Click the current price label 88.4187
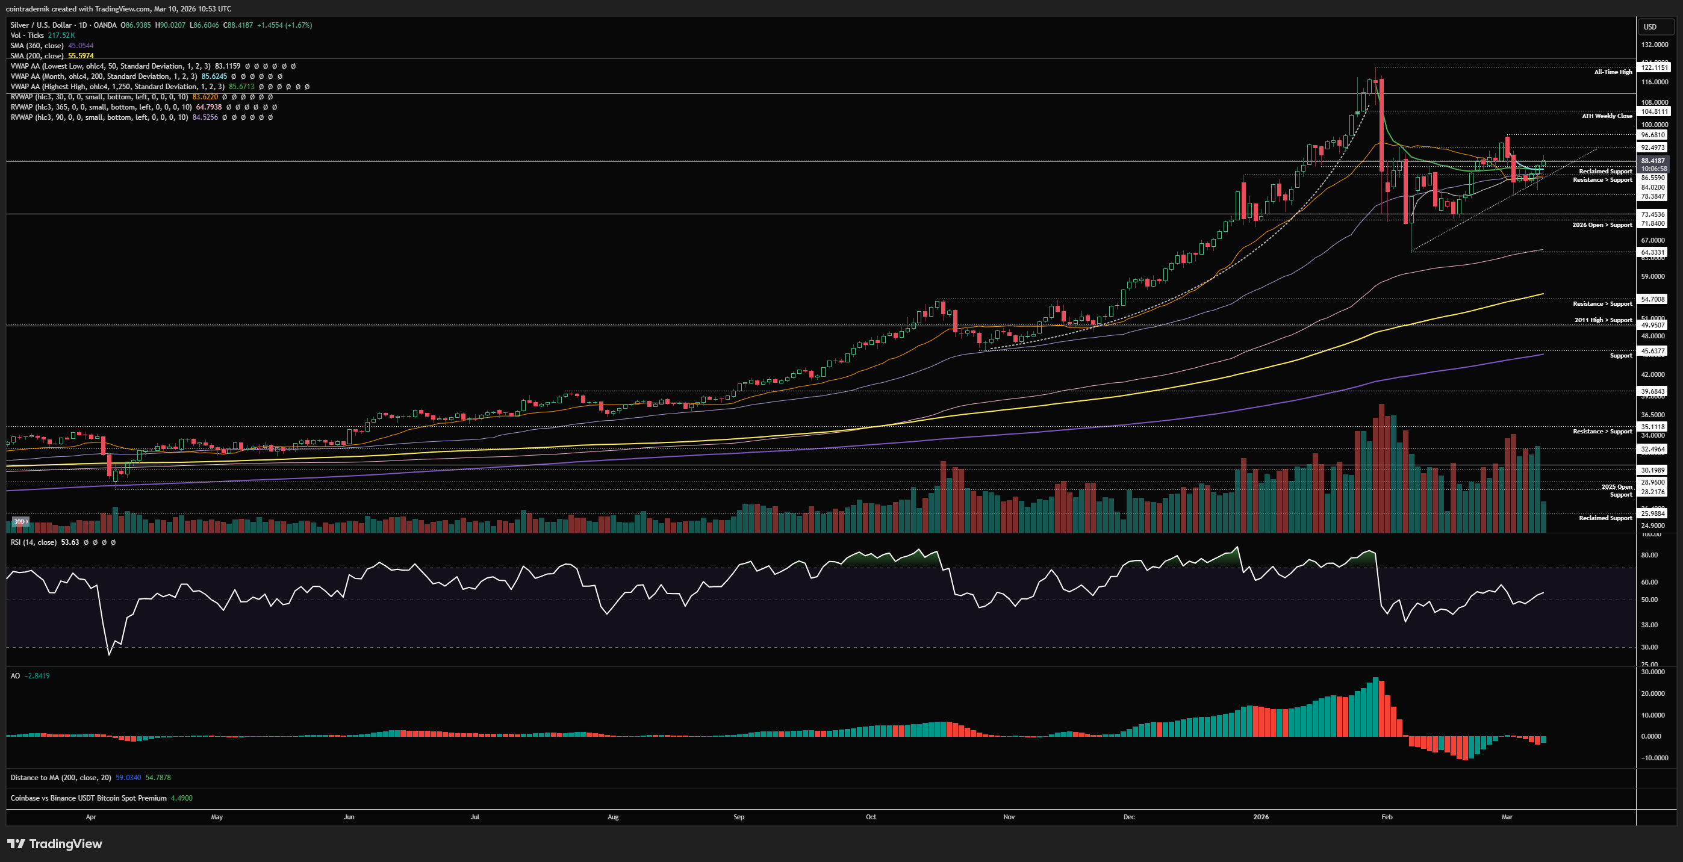 (1653, 161)
